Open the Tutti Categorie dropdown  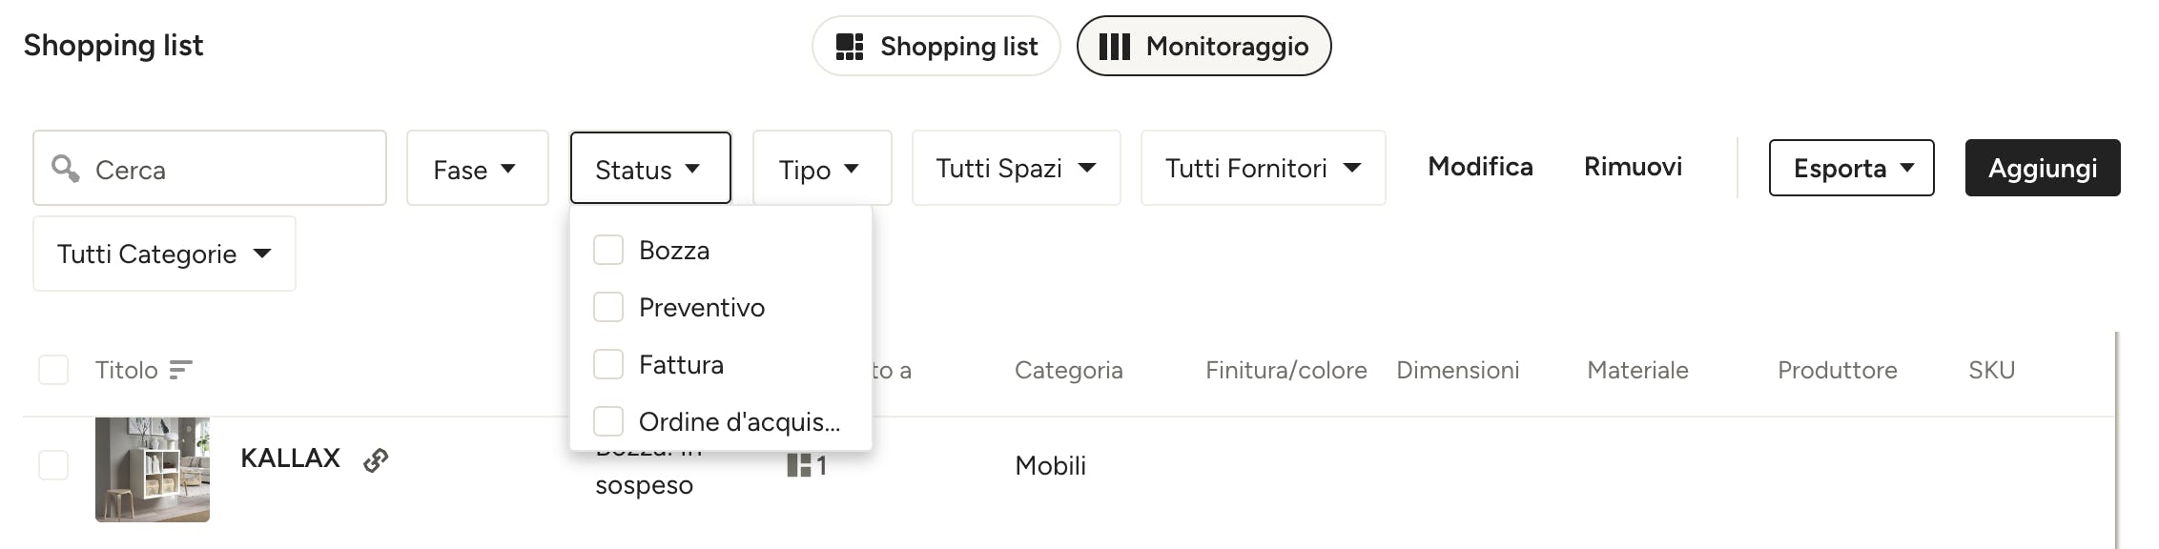click(164, 254)
